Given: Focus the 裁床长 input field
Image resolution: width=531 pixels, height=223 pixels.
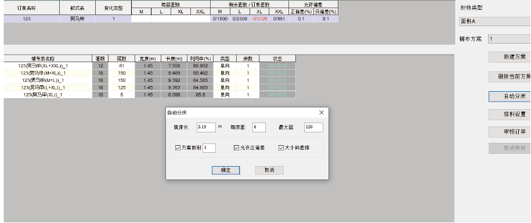Looking at the screenshot, I should [206, 127].
